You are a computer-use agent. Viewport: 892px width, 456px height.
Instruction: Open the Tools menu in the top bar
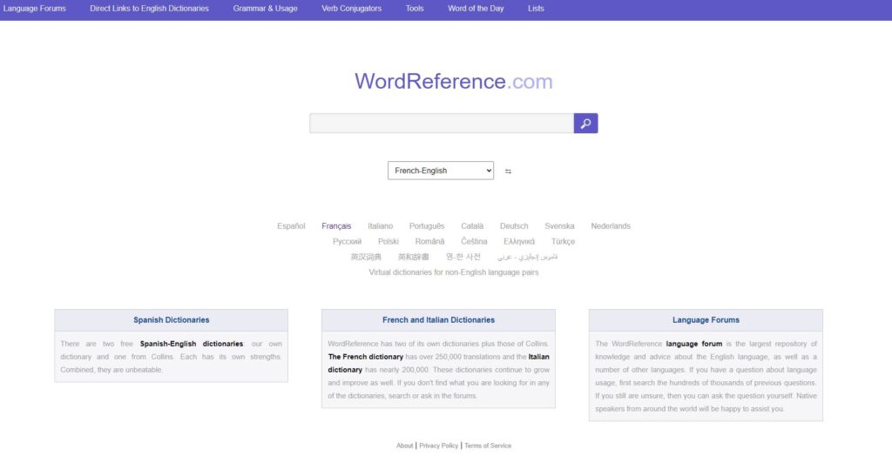pyautogui.click(x=415, y=9)
